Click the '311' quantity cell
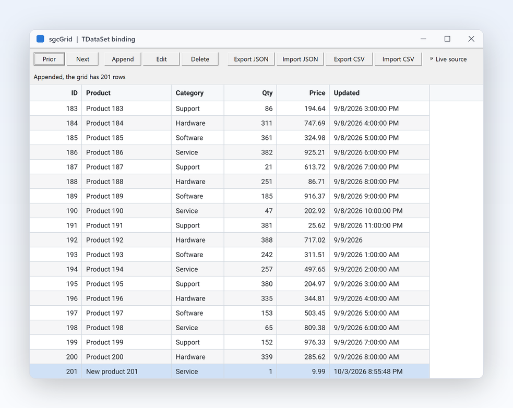 click(x=250, y=123)
